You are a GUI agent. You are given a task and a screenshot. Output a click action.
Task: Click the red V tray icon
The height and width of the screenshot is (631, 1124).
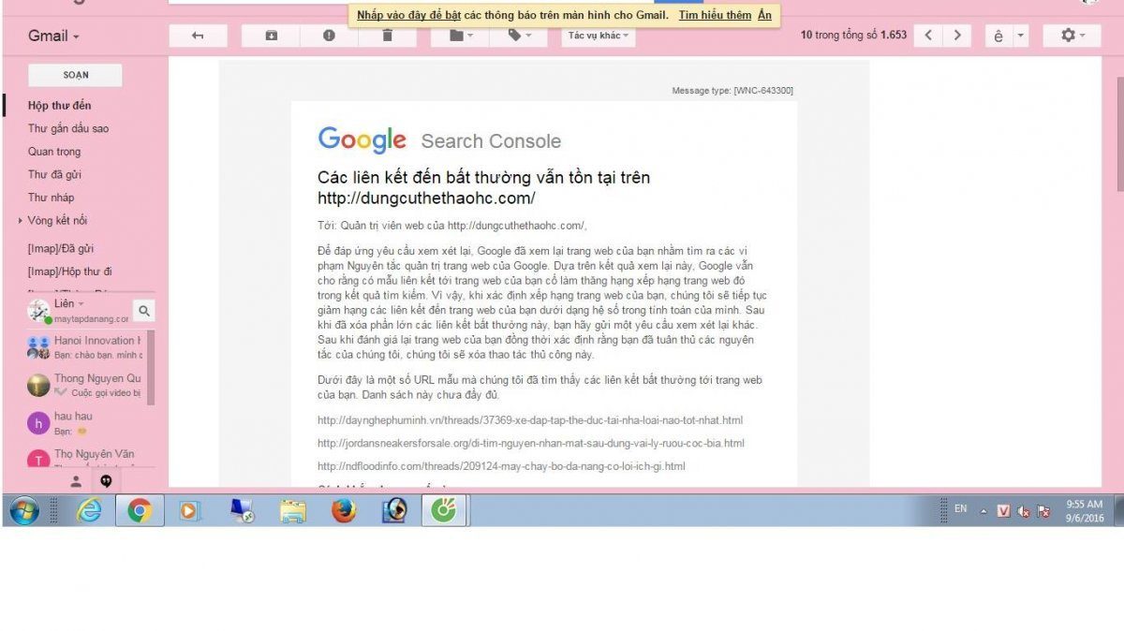tap(1003, 511)
